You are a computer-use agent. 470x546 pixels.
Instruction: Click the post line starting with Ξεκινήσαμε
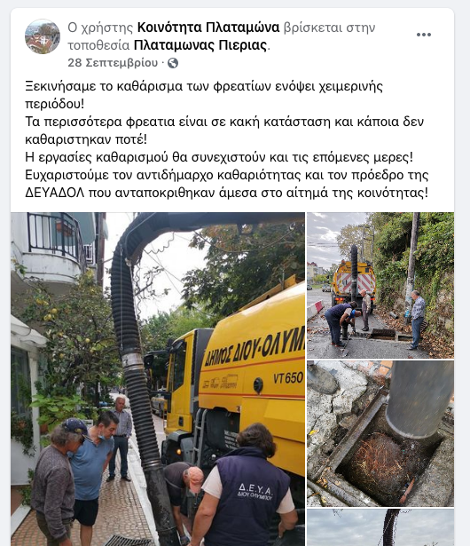click(204, 86)
